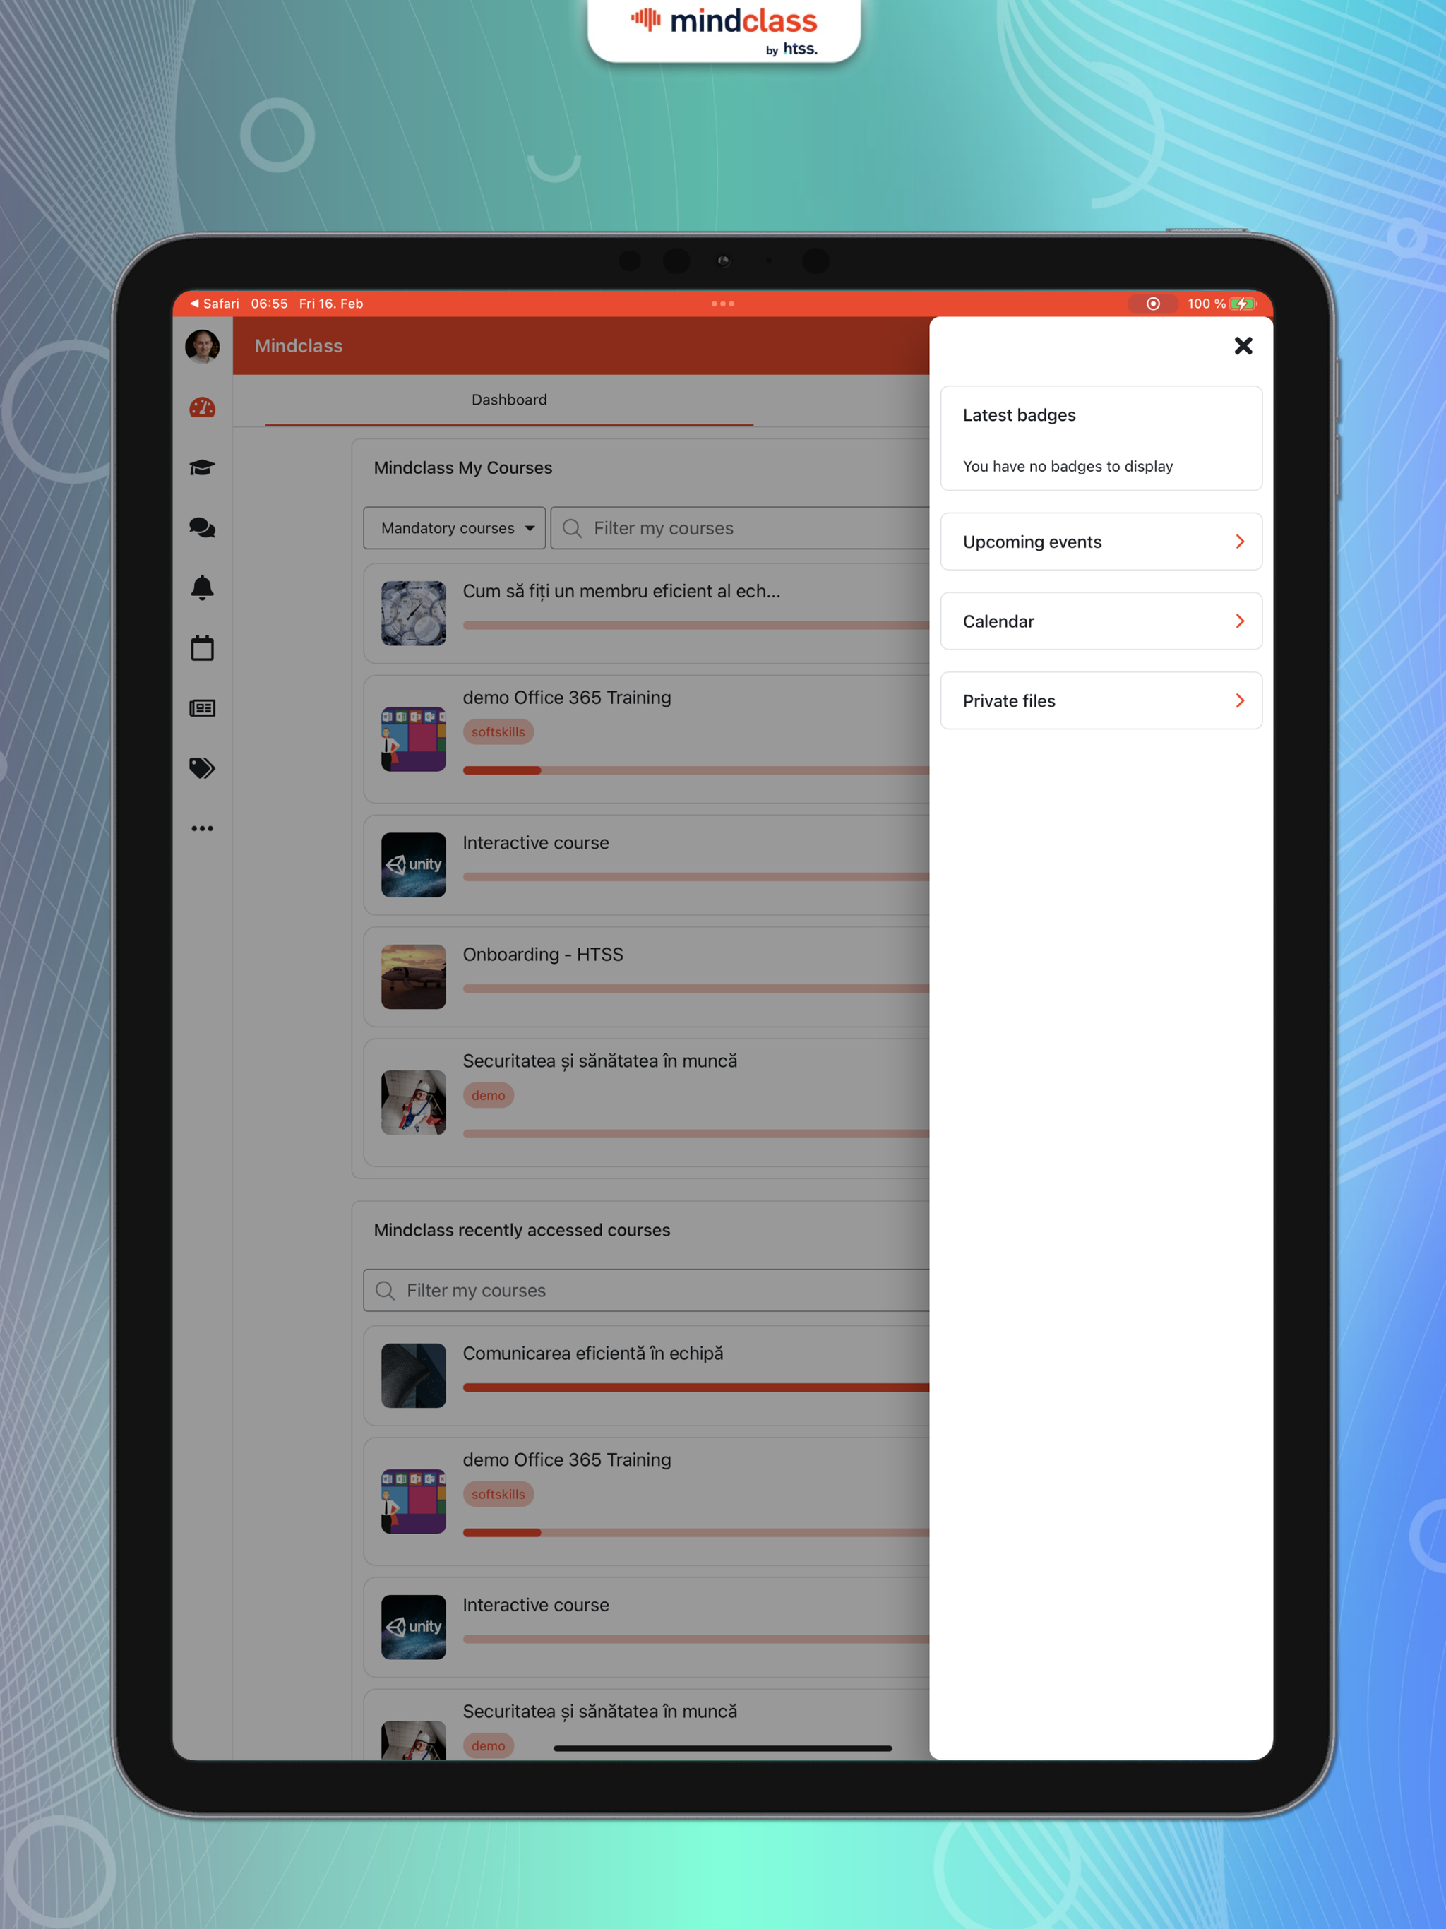Expand the Calendar section

(1101, 621)
